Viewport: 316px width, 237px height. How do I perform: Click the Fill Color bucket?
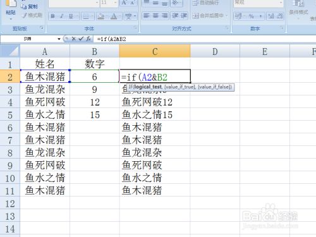[100, 16]
